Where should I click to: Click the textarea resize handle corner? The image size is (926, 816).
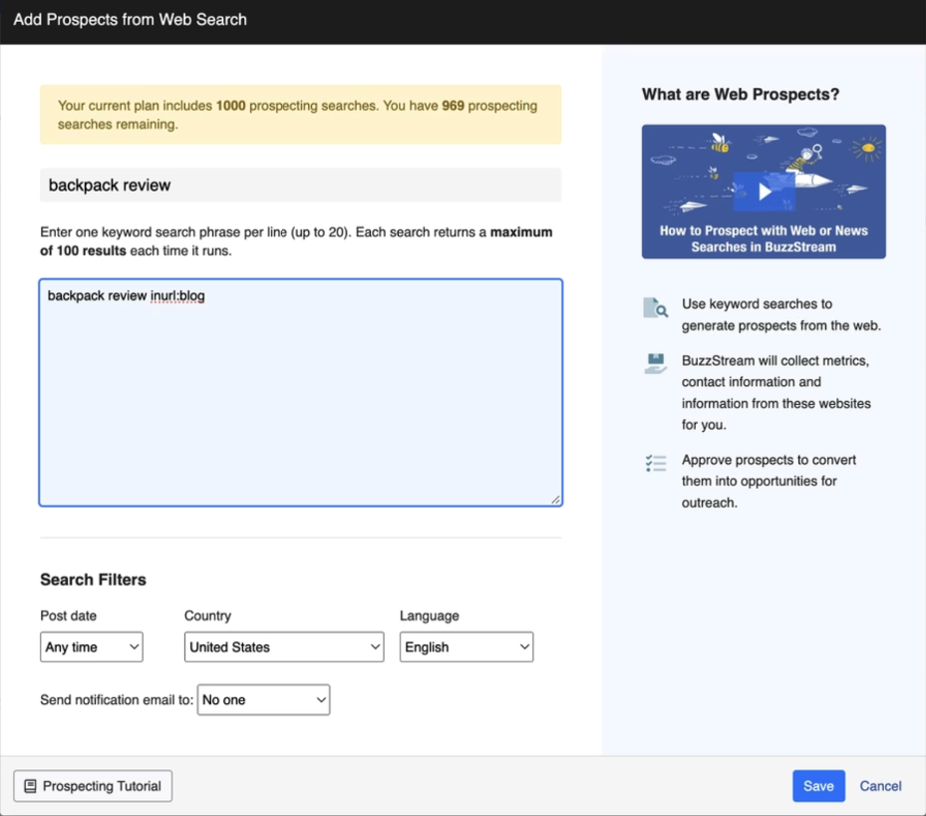point(555,499)
